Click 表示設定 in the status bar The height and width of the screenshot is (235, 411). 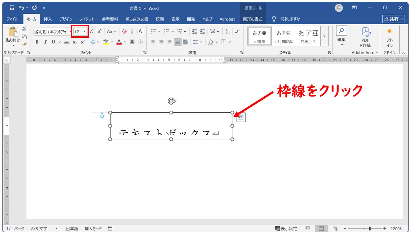286,229
